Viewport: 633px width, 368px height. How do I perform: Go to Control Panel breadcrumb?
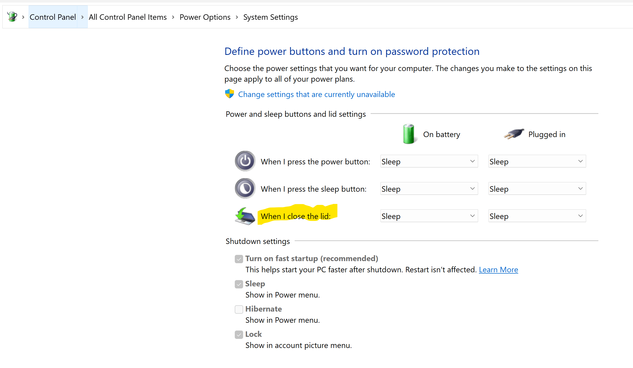53,17
